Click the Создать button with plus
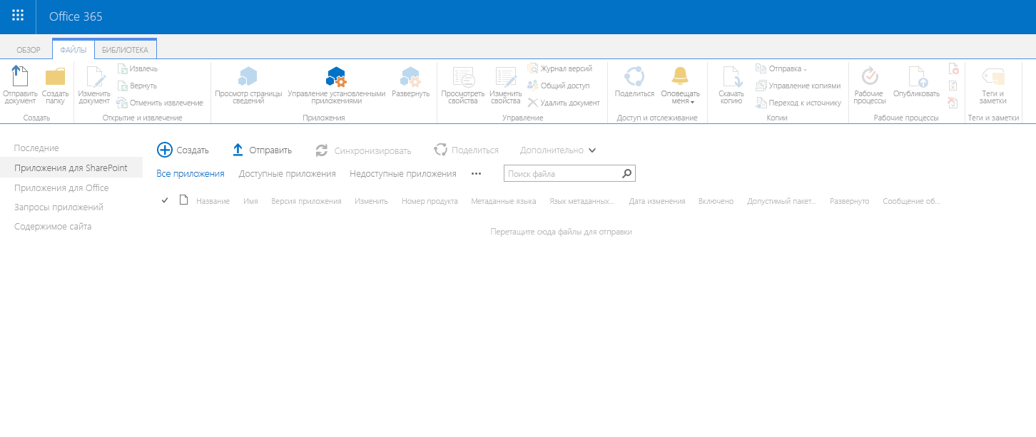Viewport: 1036px width, 437px height. (183, 150)
